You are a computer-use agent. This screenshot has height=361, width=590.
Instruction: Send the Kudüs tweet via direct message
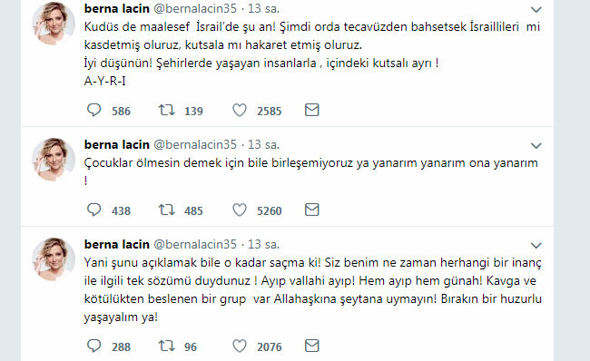tap(311, 110)
